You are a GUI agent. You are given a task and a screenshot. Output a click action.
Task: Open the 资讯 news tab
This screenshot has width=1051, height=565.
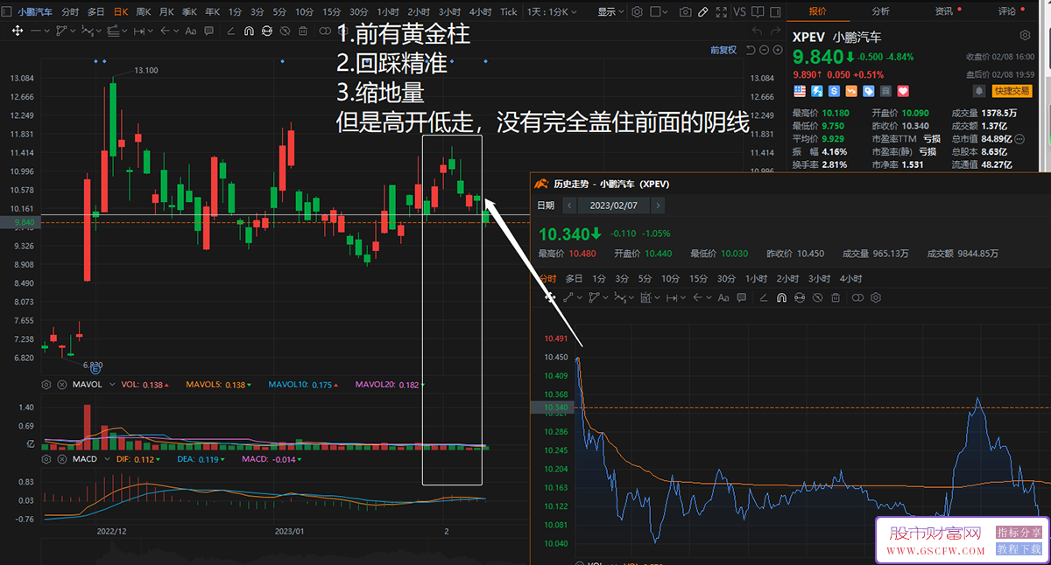coord(944,11)
